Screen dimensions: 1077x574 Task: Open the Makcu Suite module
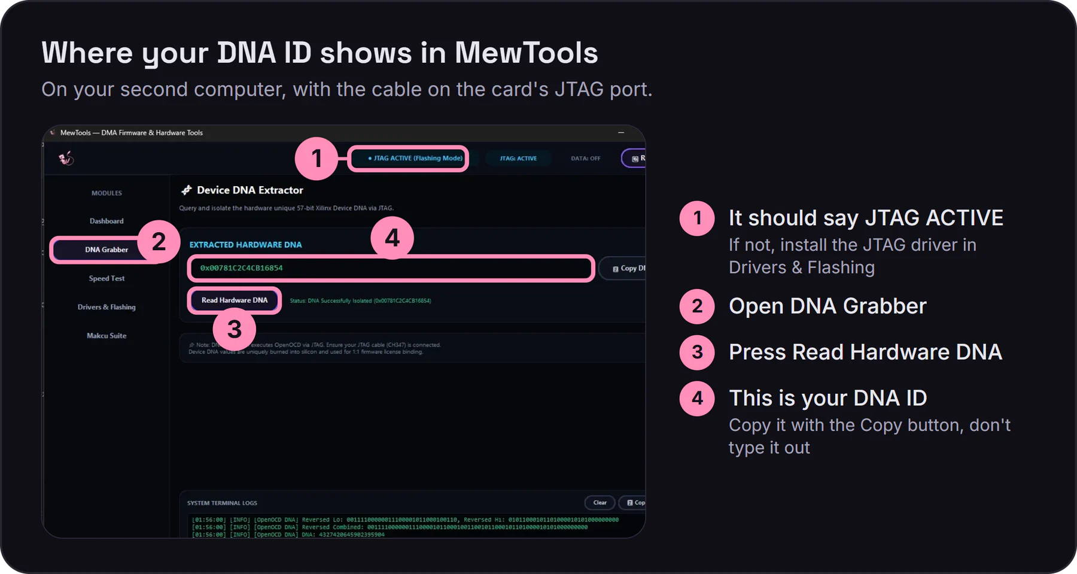pos(107,336)
